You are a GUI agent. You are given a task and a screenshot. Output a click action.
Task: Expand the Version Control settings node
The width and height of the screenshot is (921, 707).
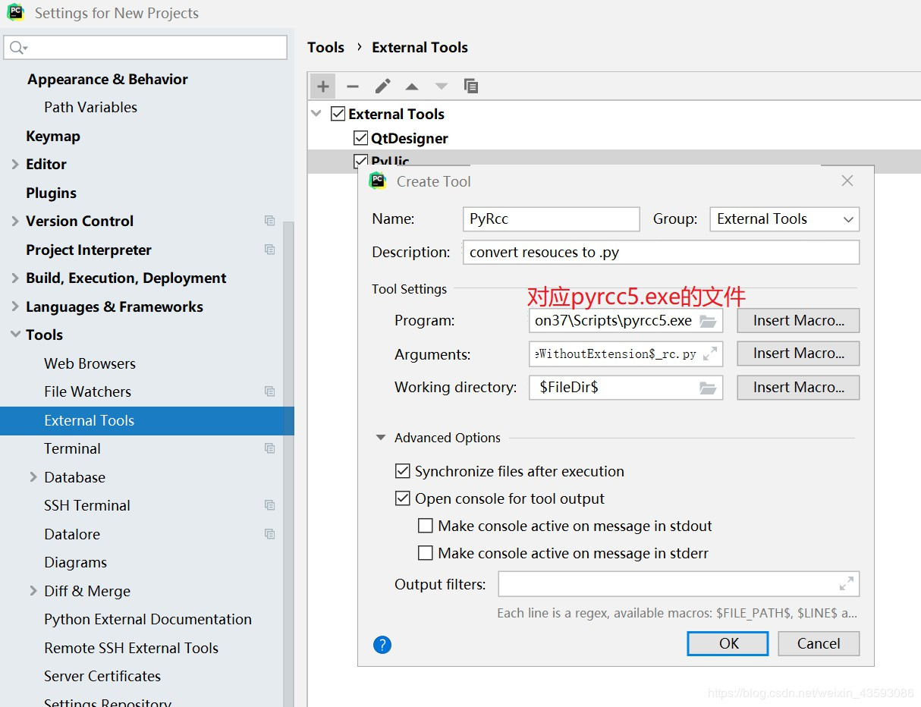[15, 221]
